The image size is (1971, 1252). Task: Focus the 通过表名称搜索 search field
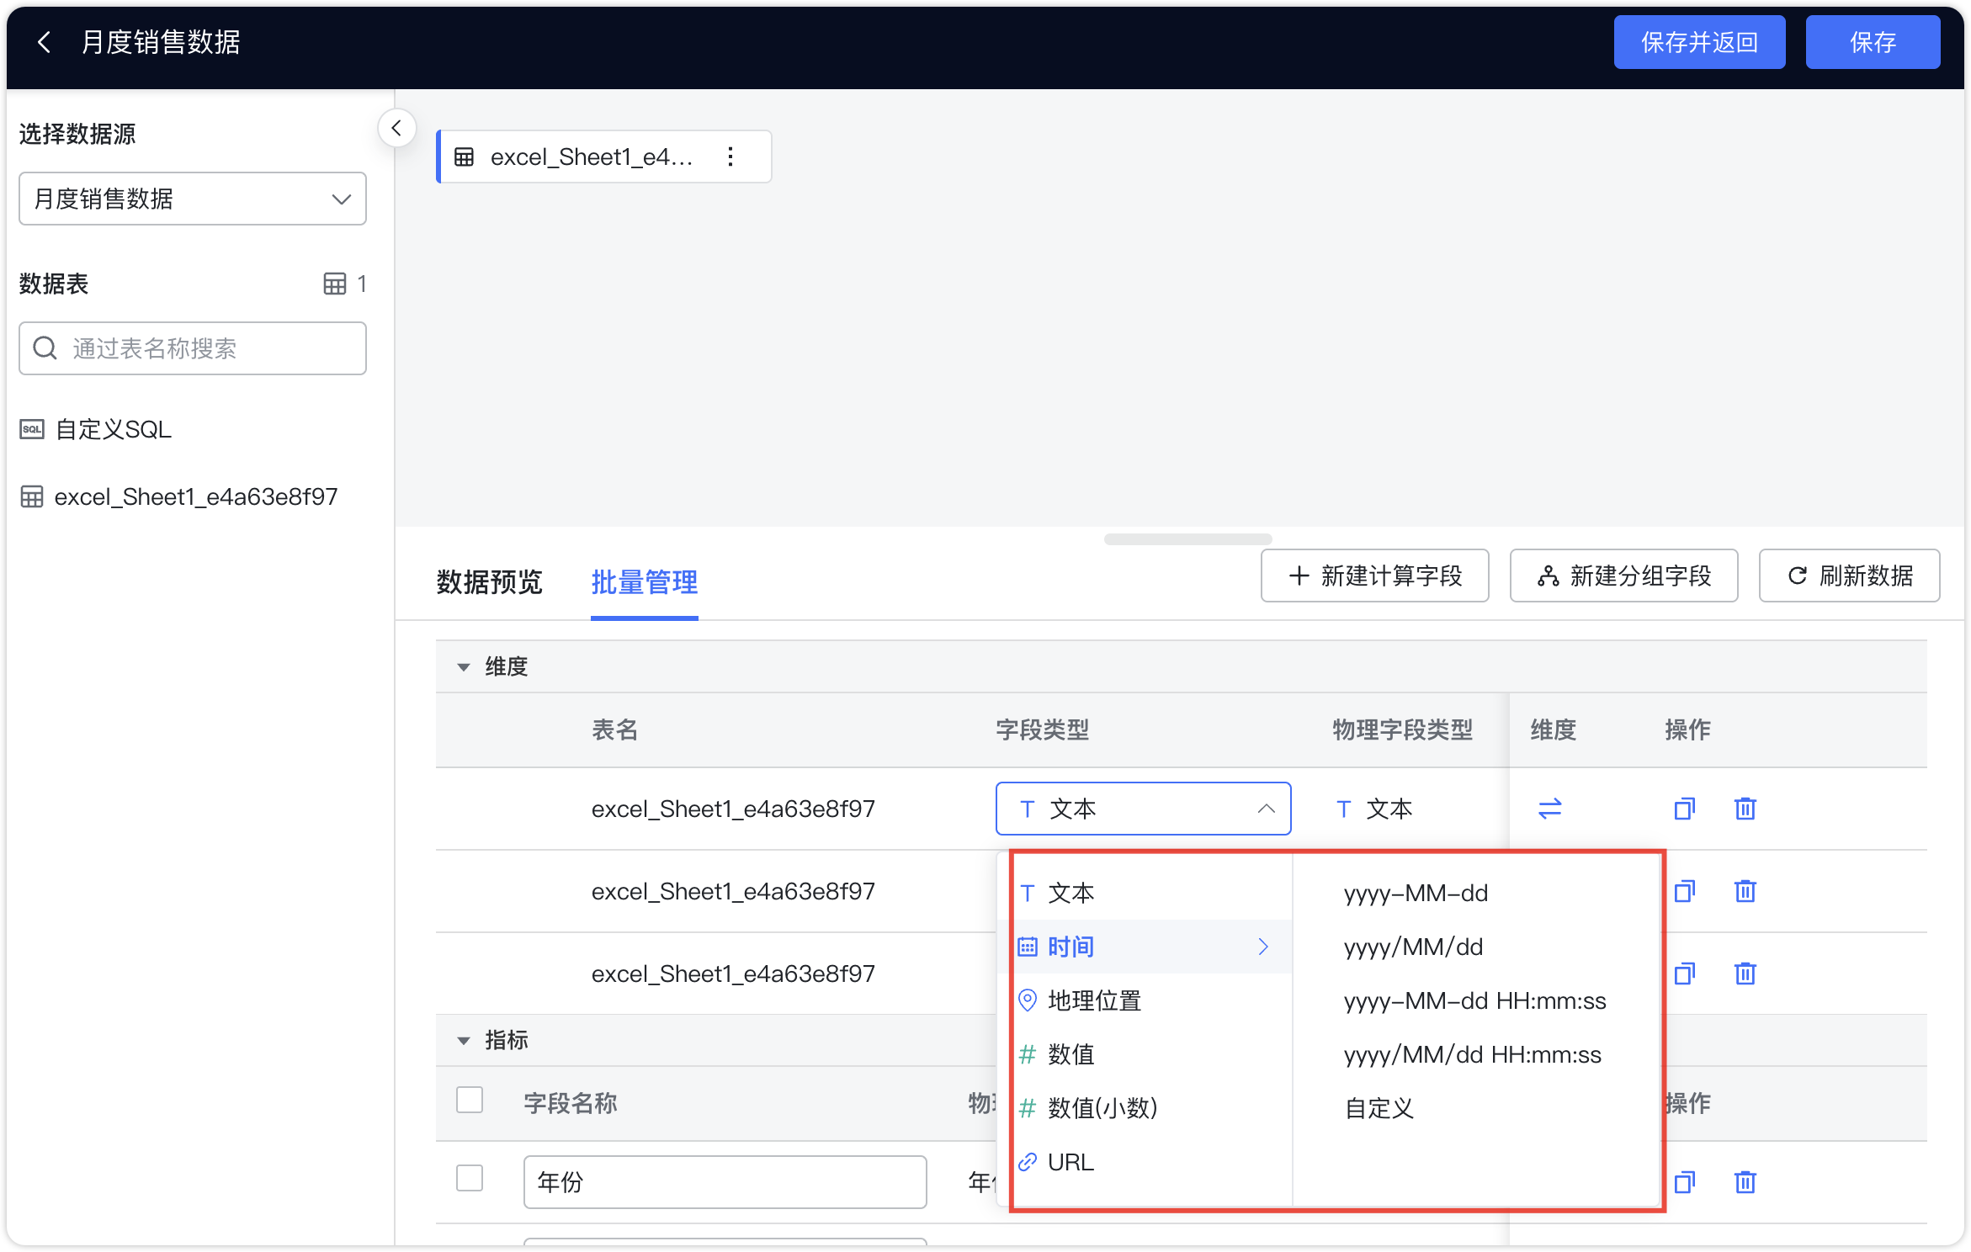tap(193, 348)
